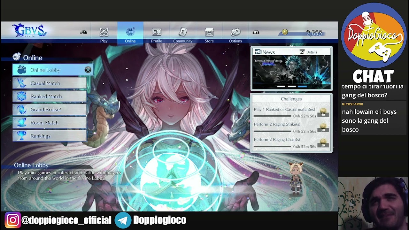The height and width of the screenshot is (230, 409).
Task: Click the Community scroll icon
Action: (183, 32)
